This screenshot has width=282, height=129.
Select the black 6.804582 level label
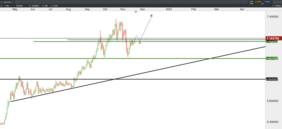pyautogui.click(x=272, y=79)
